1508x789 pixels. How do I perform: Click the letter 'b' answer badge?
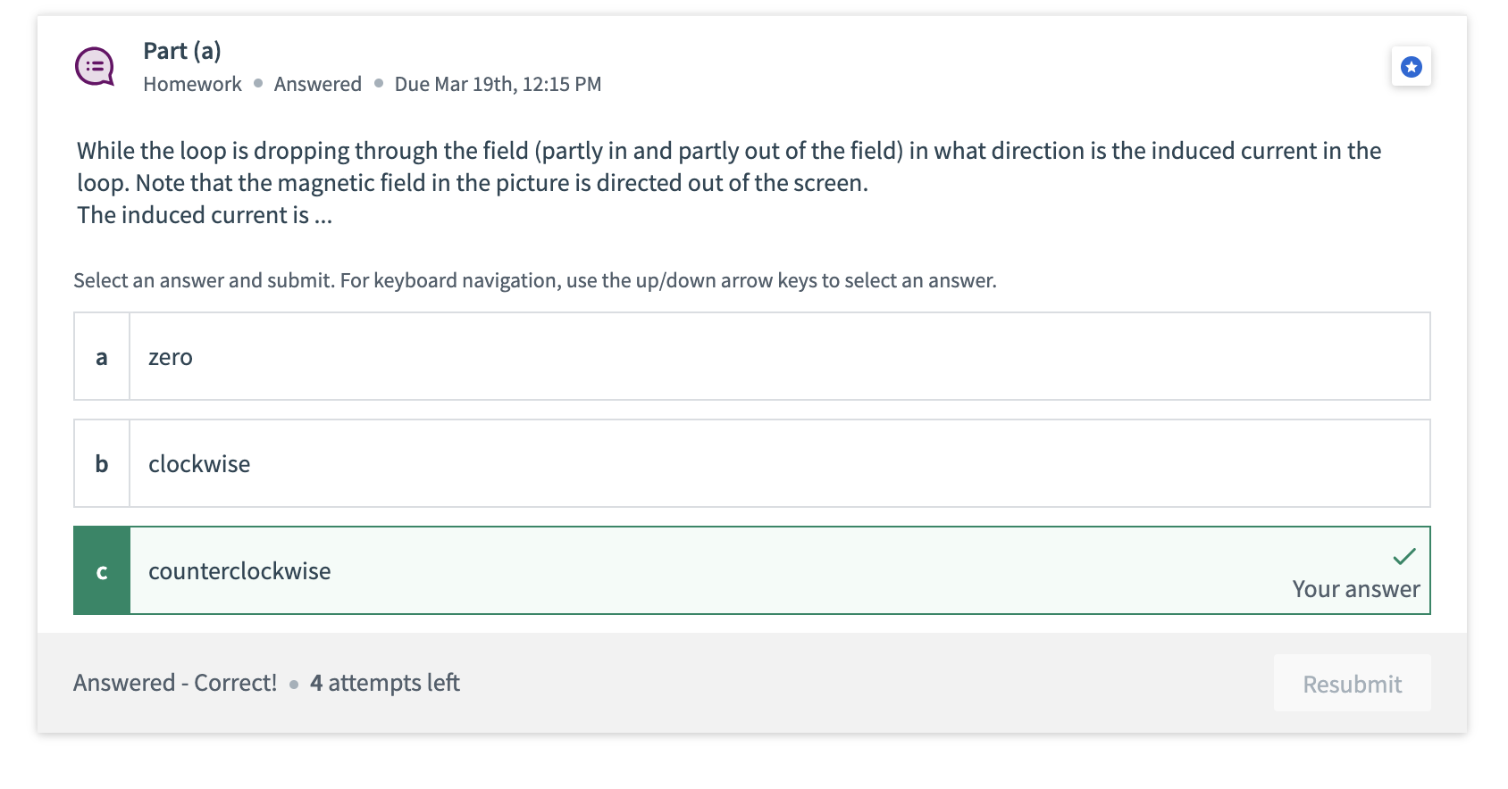[101, 463]
